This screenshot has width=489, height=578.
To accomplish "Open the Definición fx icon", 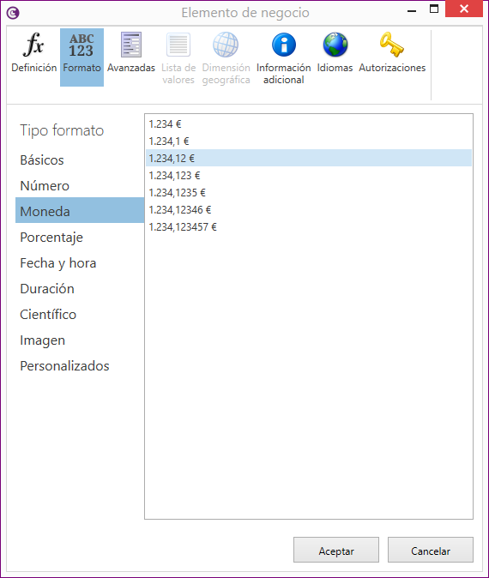I will (x=33, y=45).
